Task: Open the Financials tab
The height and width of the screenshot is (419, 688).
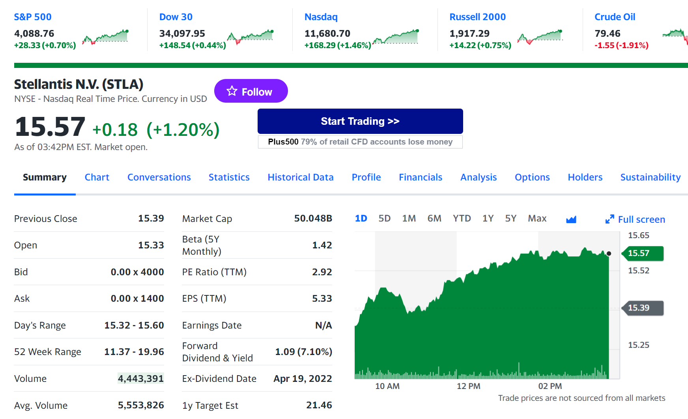Action: [421, 177]
